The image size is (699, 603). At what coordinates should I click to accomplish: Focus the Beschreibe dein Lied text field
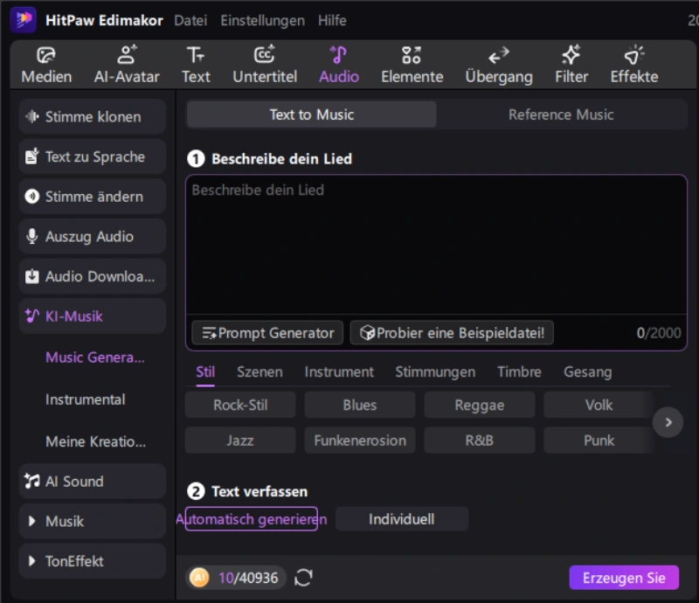pyautogui.click(x=436, y=245)
